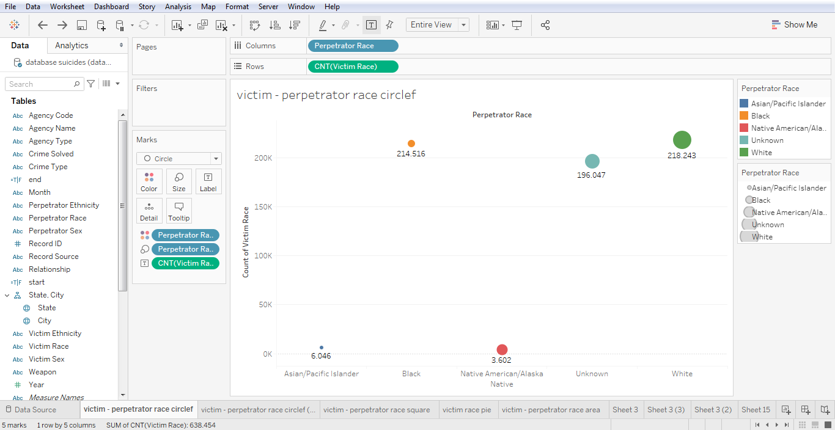Collapse the State, City hierarchy
Screen dimensions: 835x430
pyautogui.click(x=7, y=295)
